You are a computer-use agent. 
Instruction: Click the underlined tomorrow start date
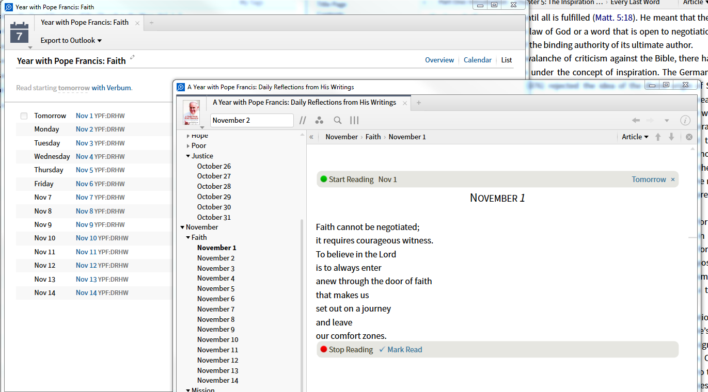[x=74, y=88]
